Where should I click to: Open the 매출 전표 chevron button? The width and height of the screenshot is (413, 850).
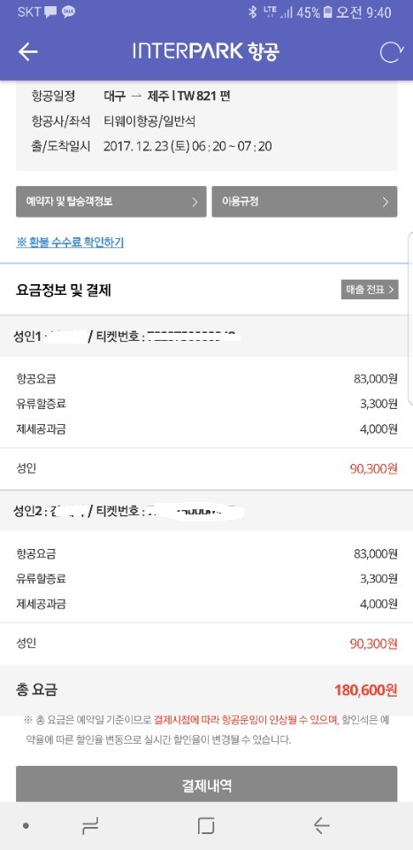(370, 290)
